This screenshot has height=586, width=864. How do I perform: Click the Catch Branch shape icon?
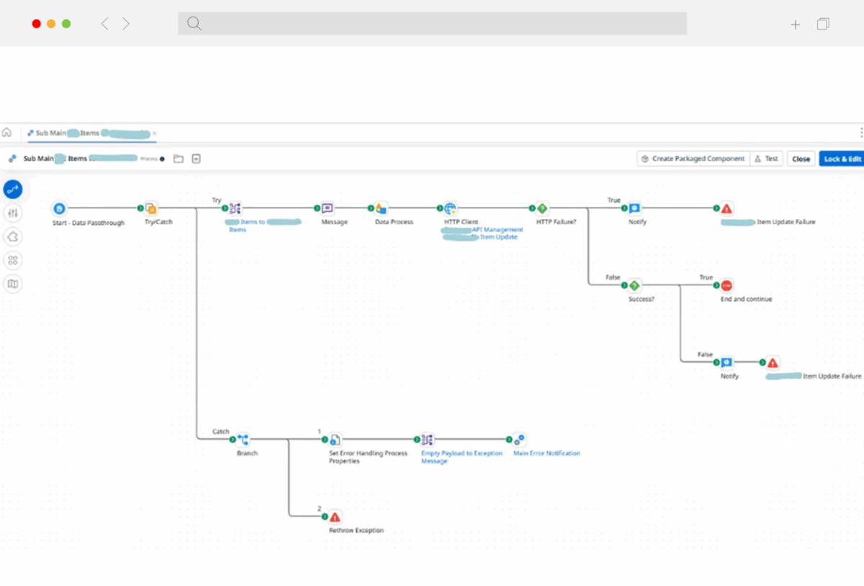(243, 440)
